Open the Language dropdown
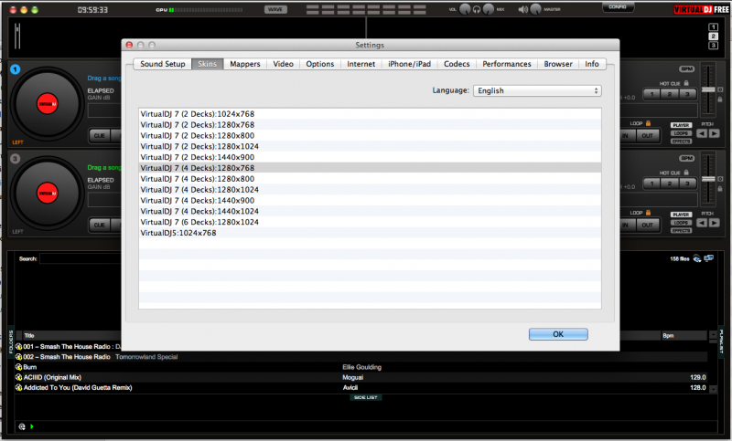Screen dimensions: 732x441 (536, 90)
